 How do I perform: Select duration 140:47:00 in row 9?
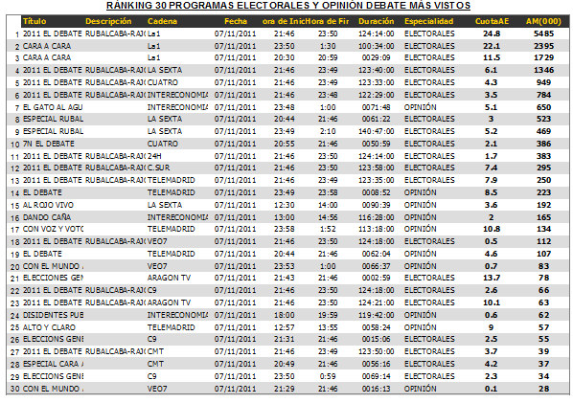[376, 131]
